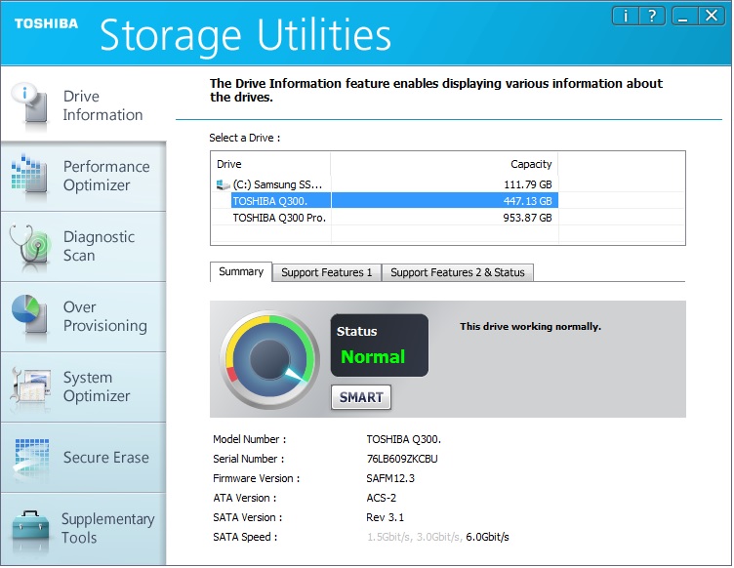The height and width of the screenshot is (568, 734).
Task: Select the System Optimizer menu label
Action: 97,386
